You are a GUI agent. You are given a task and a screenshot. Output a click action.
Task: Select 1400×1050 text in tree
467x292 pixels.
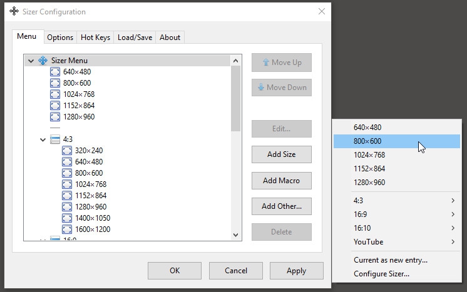click(x=93, y=218)
